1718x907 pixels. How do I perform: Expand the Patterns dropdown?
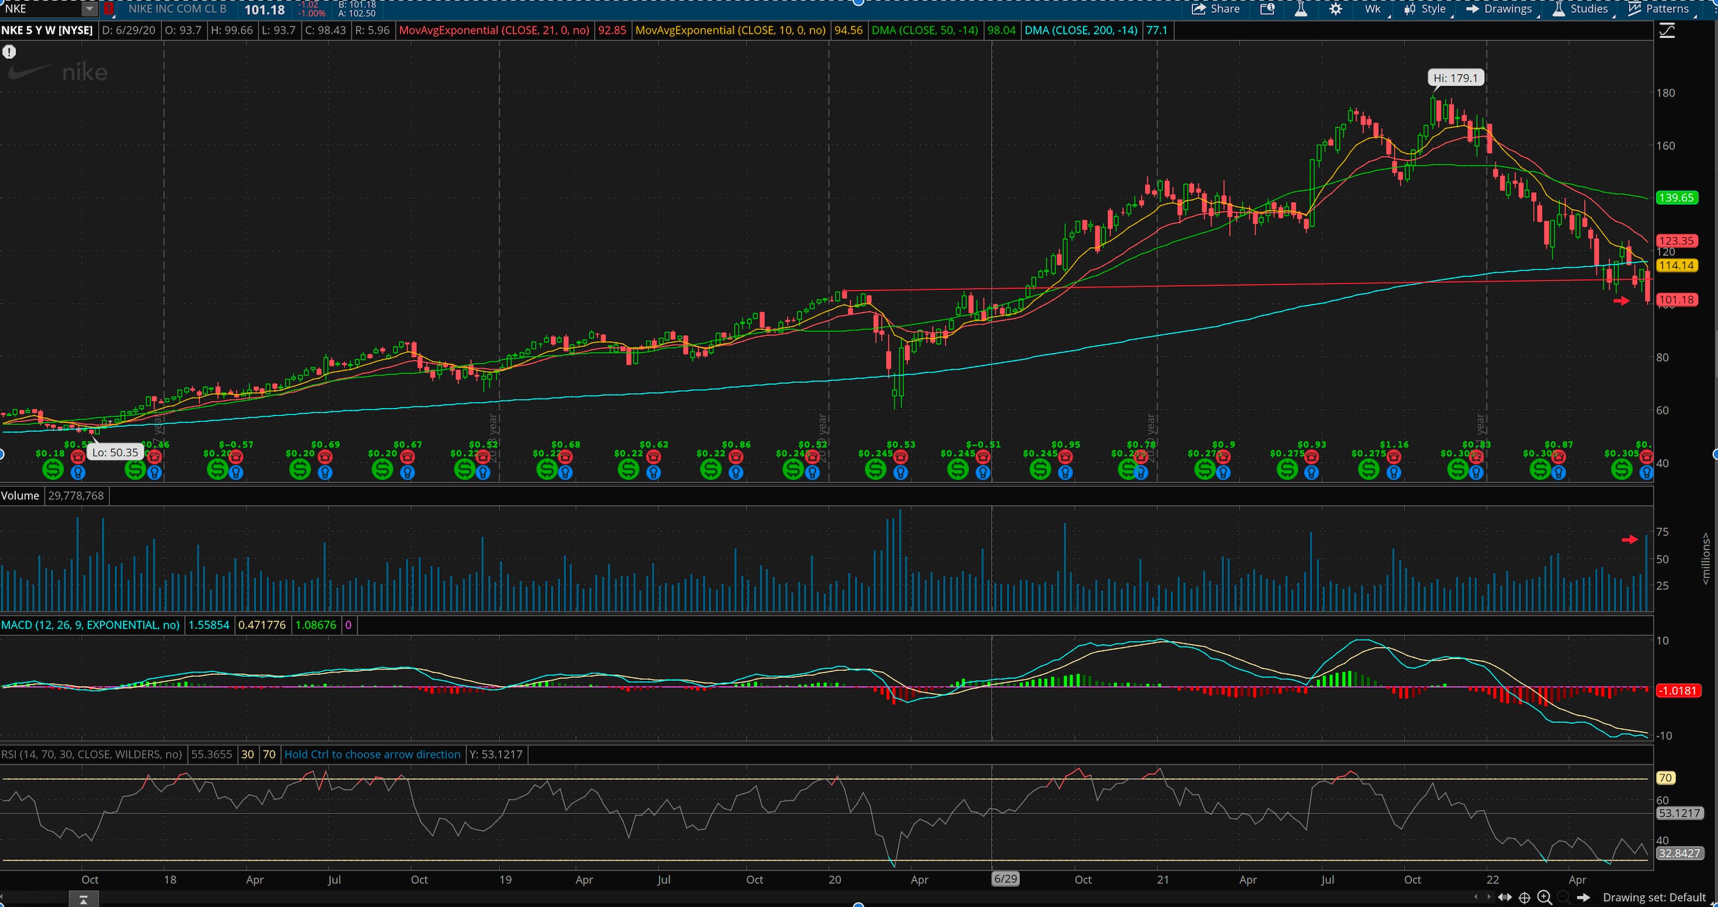point(1658,9)
